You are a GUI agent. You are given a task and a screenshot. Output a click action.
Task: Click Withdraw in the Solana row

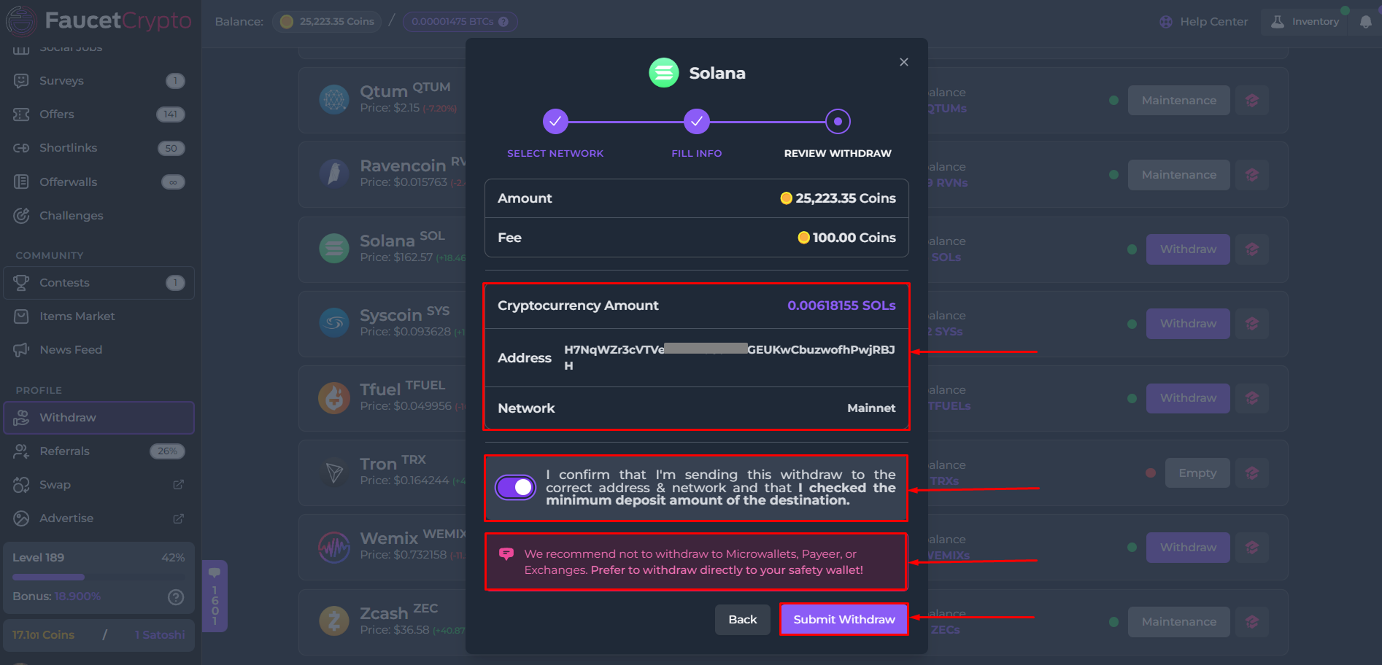click(1188, 249)
